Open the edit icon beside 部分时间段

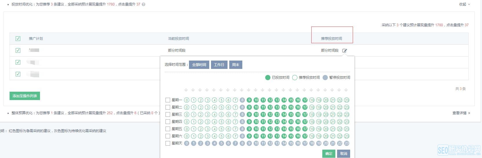(344, 50)
